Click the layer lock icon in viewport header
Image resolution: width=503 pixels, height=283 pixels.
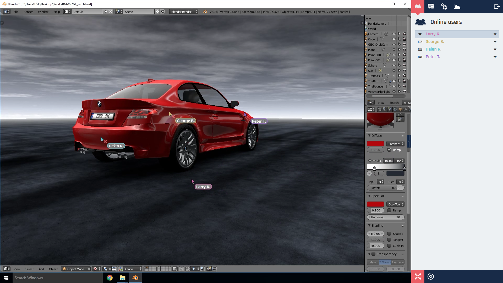tap(175, 269)
